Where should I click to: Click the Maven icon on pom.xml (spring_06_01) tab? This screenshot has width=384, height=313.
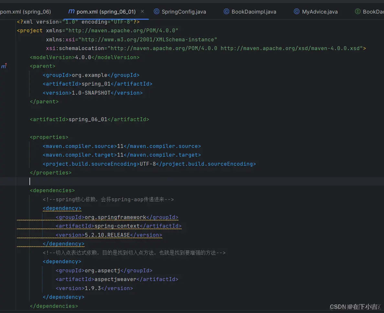(71, 12)
